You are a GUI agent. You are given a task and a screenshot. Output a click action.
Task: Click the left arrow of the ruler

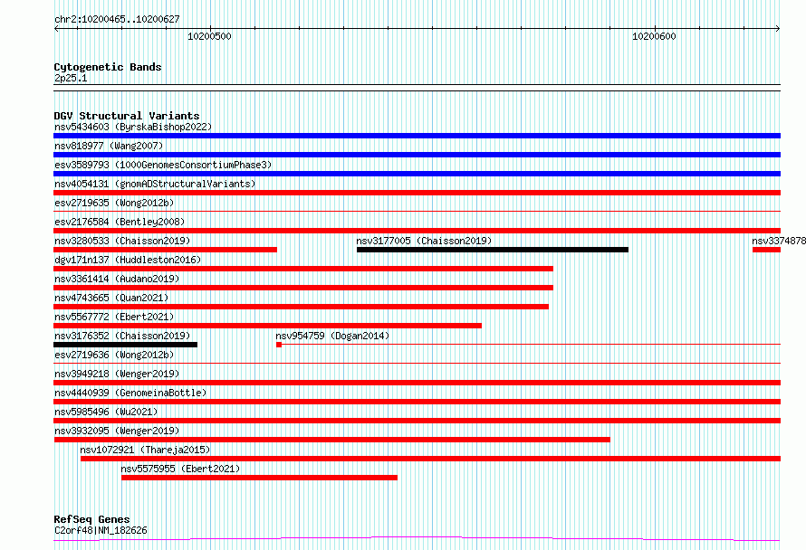(56, 29)
